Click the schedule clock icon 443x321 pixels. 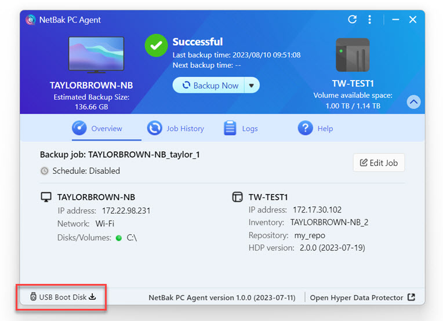[x=45, y=171]
